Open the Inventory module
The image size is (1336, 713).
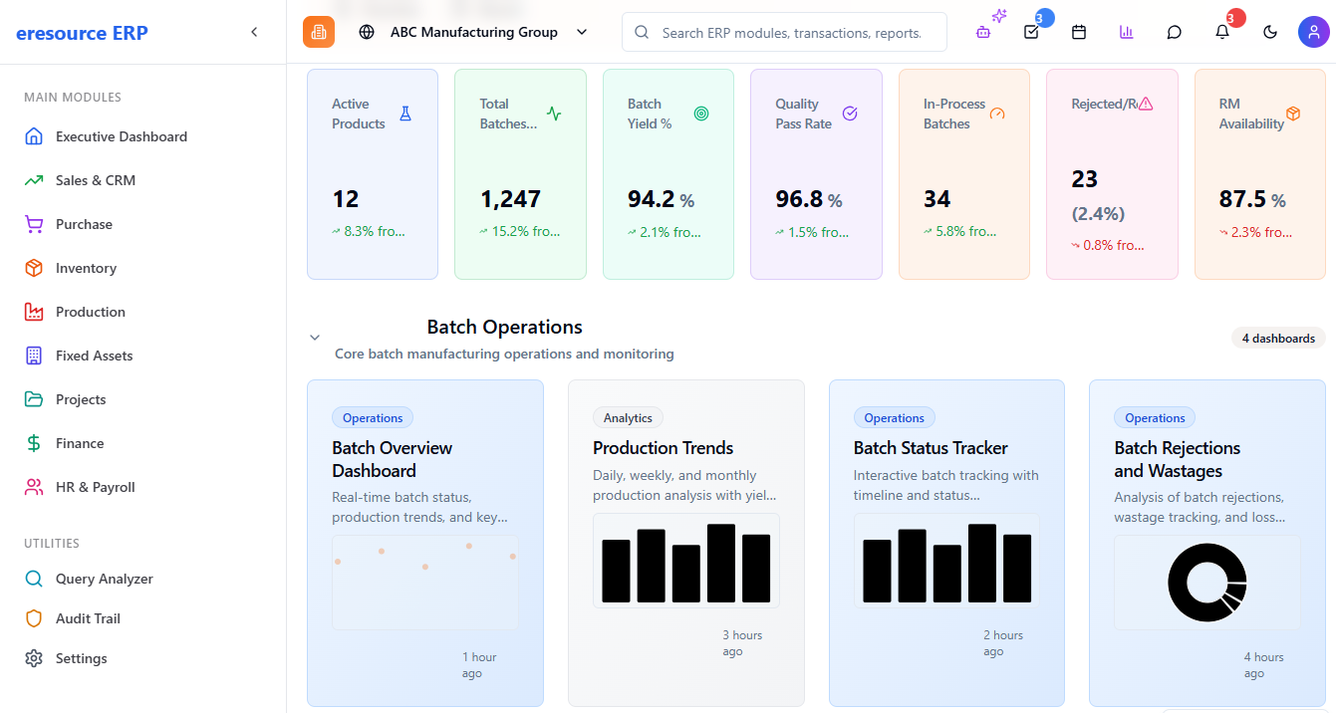pyautogui.click(x=86, y=268)
